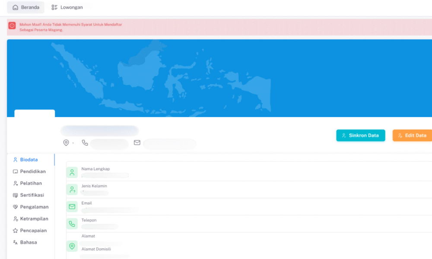This screenshot has height=259, width=432.
Task: Click the Ketrampilan person icon
Action: (x=16, y=219)
